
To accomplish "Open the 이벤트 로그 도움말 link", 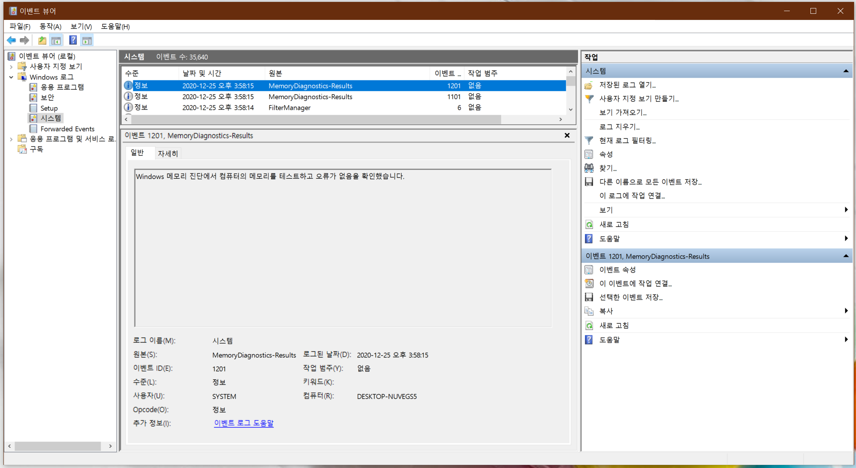I will 243,423.
